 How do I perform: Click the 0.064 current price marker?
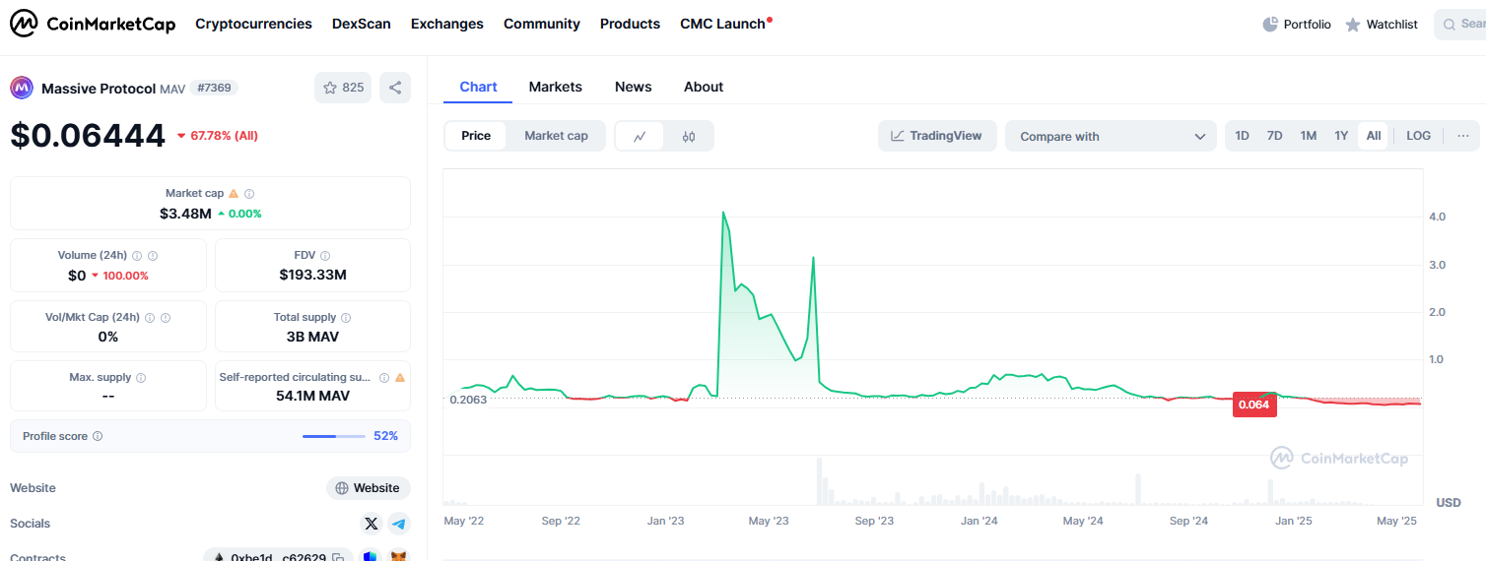tap(1254, 405)
